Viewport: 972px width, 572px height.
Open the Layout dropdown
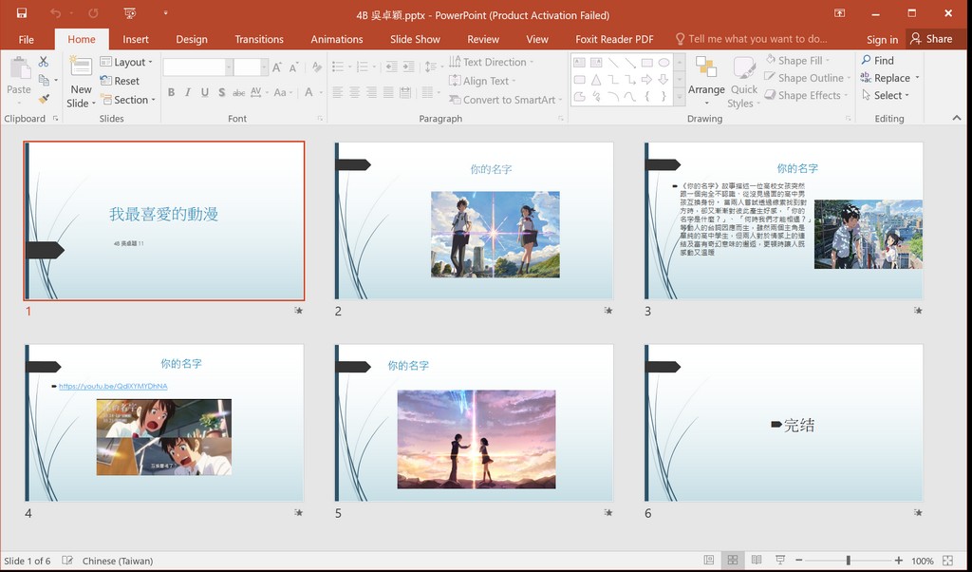[x=126, y=62]
